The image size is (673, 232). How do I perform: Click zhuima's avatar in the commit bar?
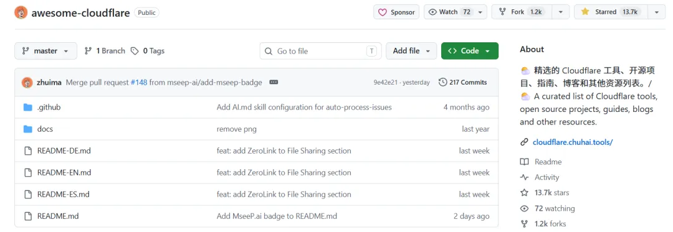27,82
